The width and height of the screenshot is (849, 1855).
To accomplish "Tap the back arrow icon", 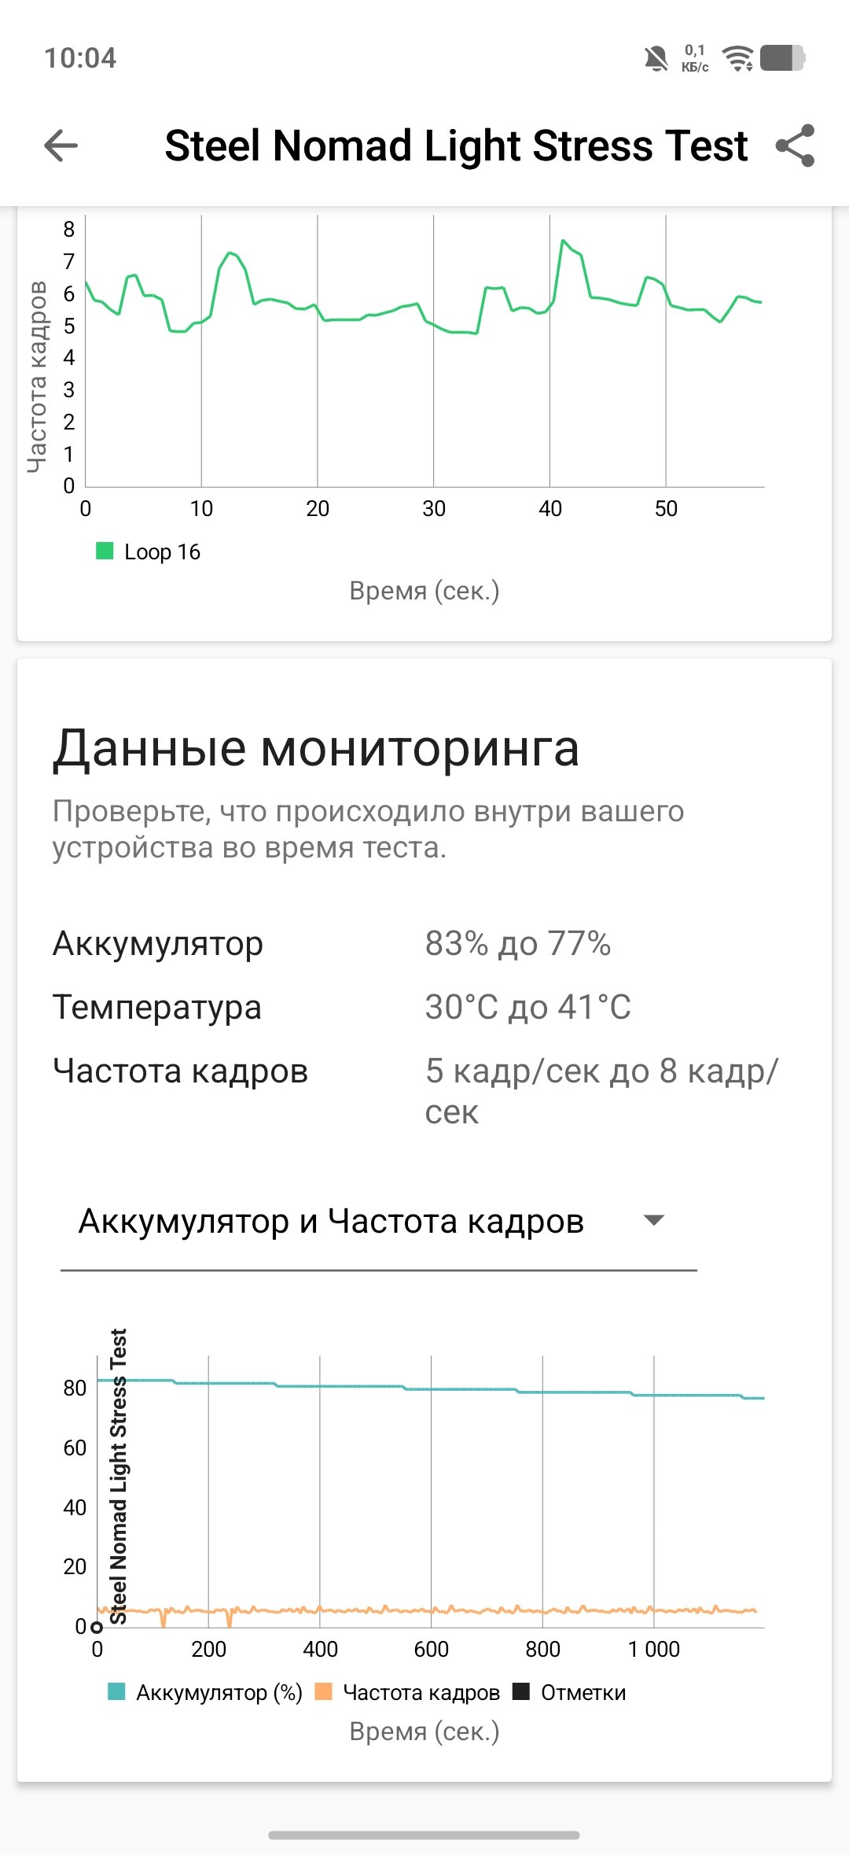I will (61, 146).
